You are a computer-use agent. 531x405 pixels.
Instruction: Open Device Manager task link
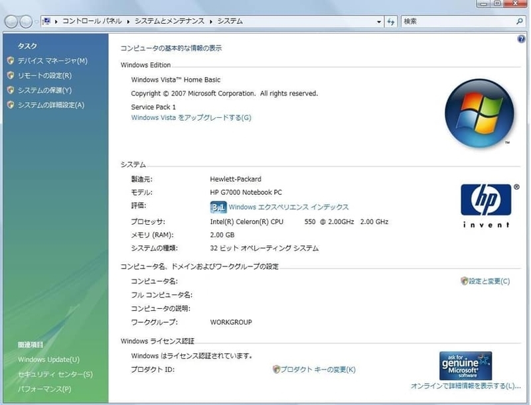point(52,61)
